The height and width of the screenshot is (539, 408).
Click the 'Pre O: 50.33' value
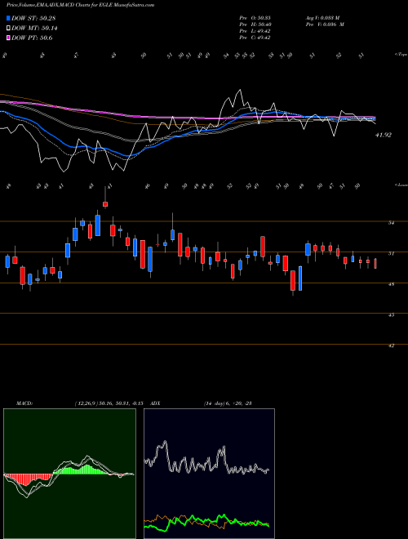tap(255, 18)
